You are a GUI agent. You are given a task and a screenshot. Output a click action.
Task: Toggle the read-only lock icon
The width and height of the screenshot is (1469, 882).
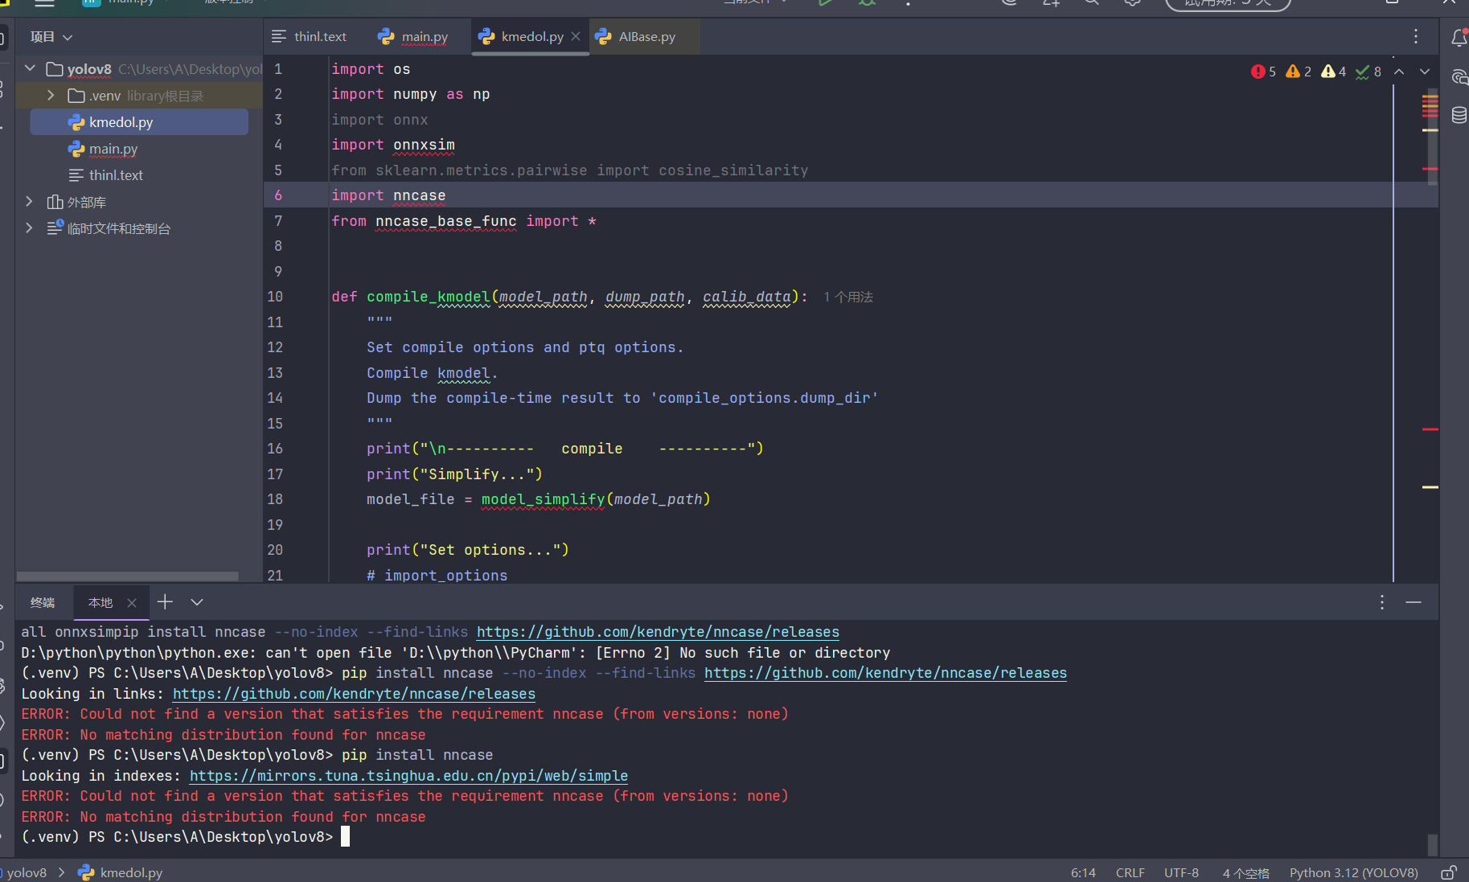(1448, 872)
